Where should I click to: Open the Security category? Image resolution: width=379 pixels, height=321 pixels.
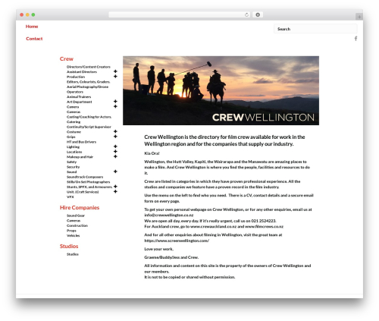(74, 167)
